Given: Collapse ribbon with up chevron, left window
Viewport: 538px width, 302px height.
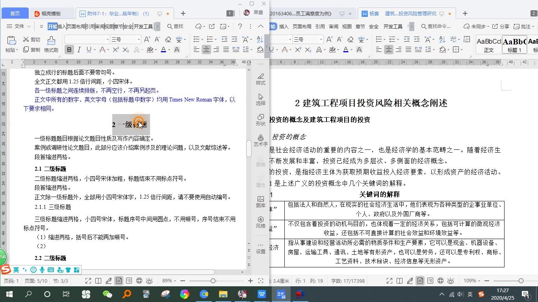Looking at the screenshot, I should (261, 26).
